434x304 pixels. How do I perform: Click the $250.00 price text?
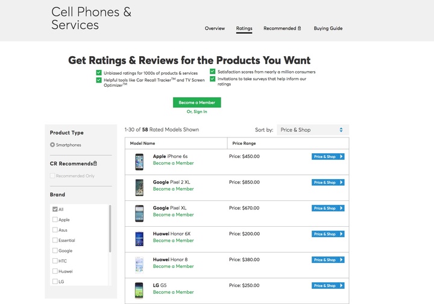click(x=251, y=285)
